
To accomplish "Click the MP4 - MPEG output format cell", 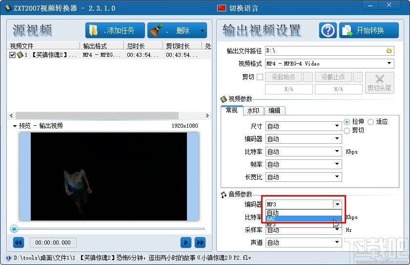I will [102, 55].
